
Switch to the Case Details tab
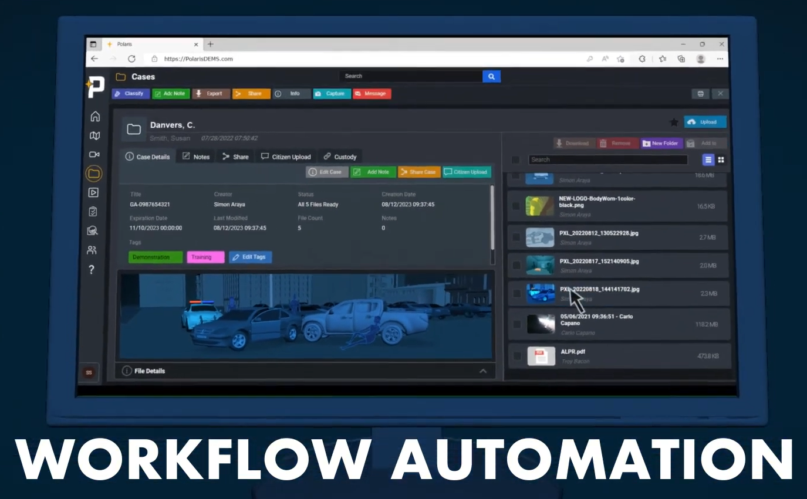pos(148,157)
